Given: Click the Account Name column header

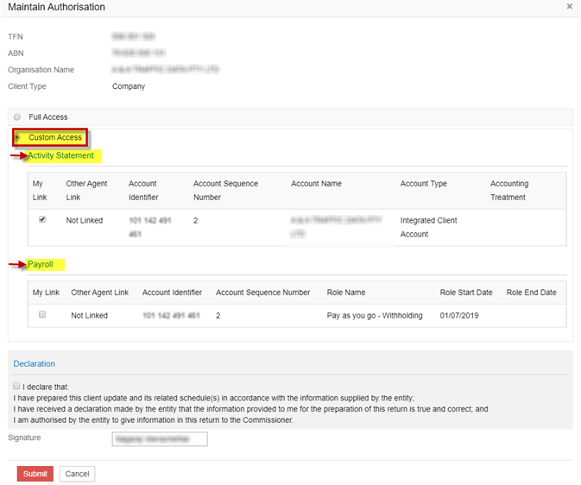Looking at the screenshot, I should tap(316, 184).
